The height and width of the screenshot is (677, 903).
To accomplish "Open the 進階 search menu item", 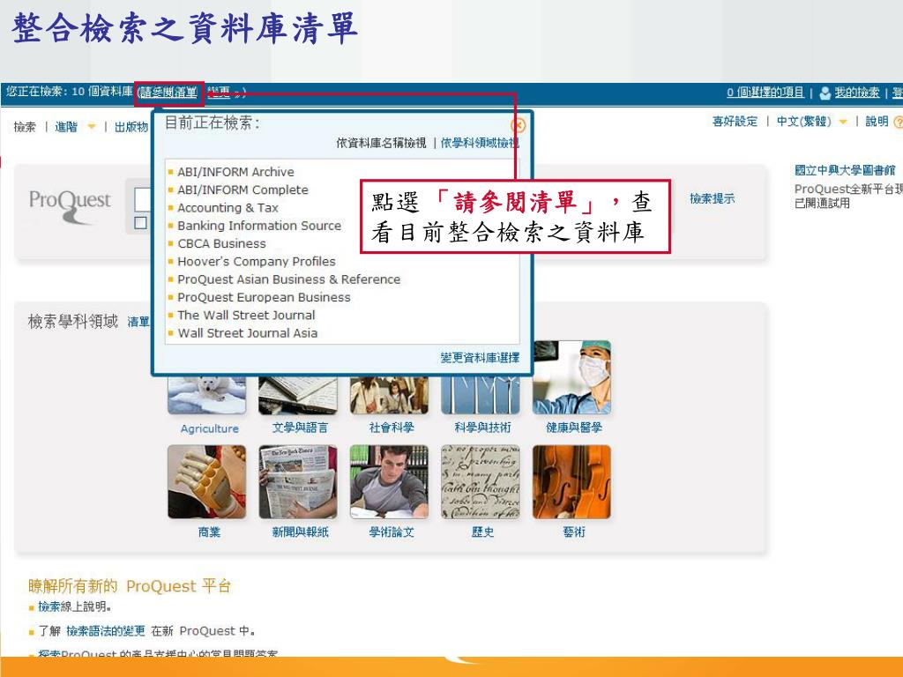I will click(x=65, y=127).
